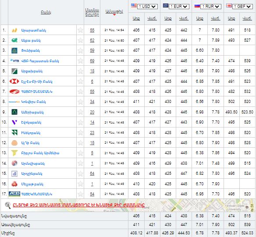This screenshot has height=237, width=256.
Task: Click the Ակբա բանկ logo icon
Action: click(x=14, y=40)
